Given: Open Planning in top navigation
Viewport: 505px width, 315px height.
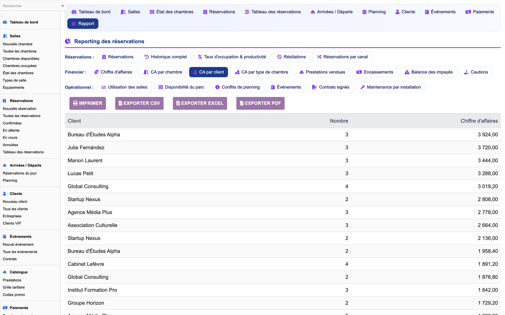Looking at the screenshot, I should tap(374, 12).
